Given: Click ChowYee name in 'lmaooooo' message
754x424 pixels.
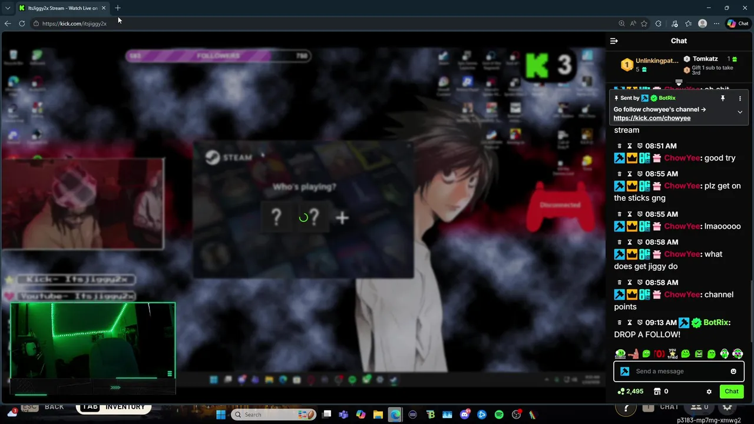Looking at the screenshot, I should click(682, 226).
